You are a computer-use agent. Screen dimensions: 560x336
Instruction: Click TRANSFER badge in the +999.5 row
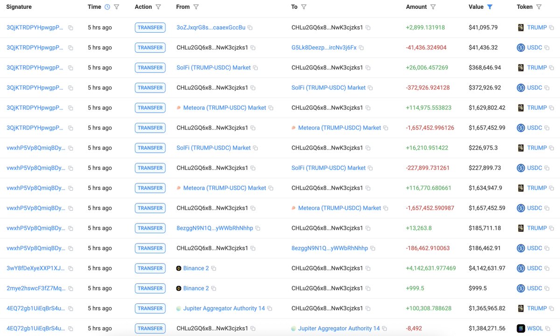pyautogui.click(x=150, y=288)
